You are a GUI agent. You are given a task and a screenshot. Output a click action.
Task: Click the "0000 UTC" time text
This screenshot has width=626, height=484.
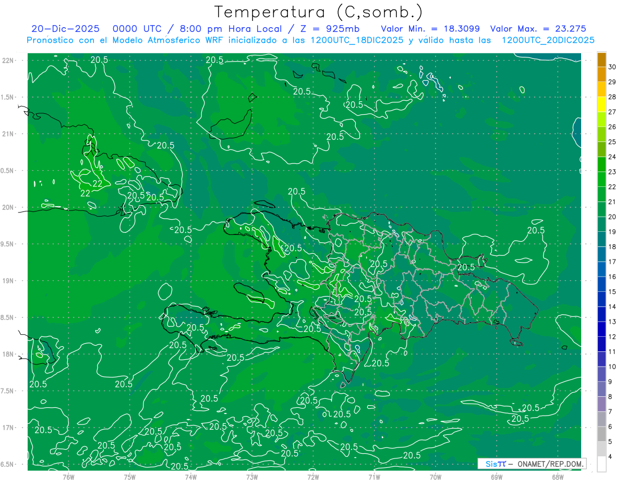pyautogui.click(x=137, y=29)
